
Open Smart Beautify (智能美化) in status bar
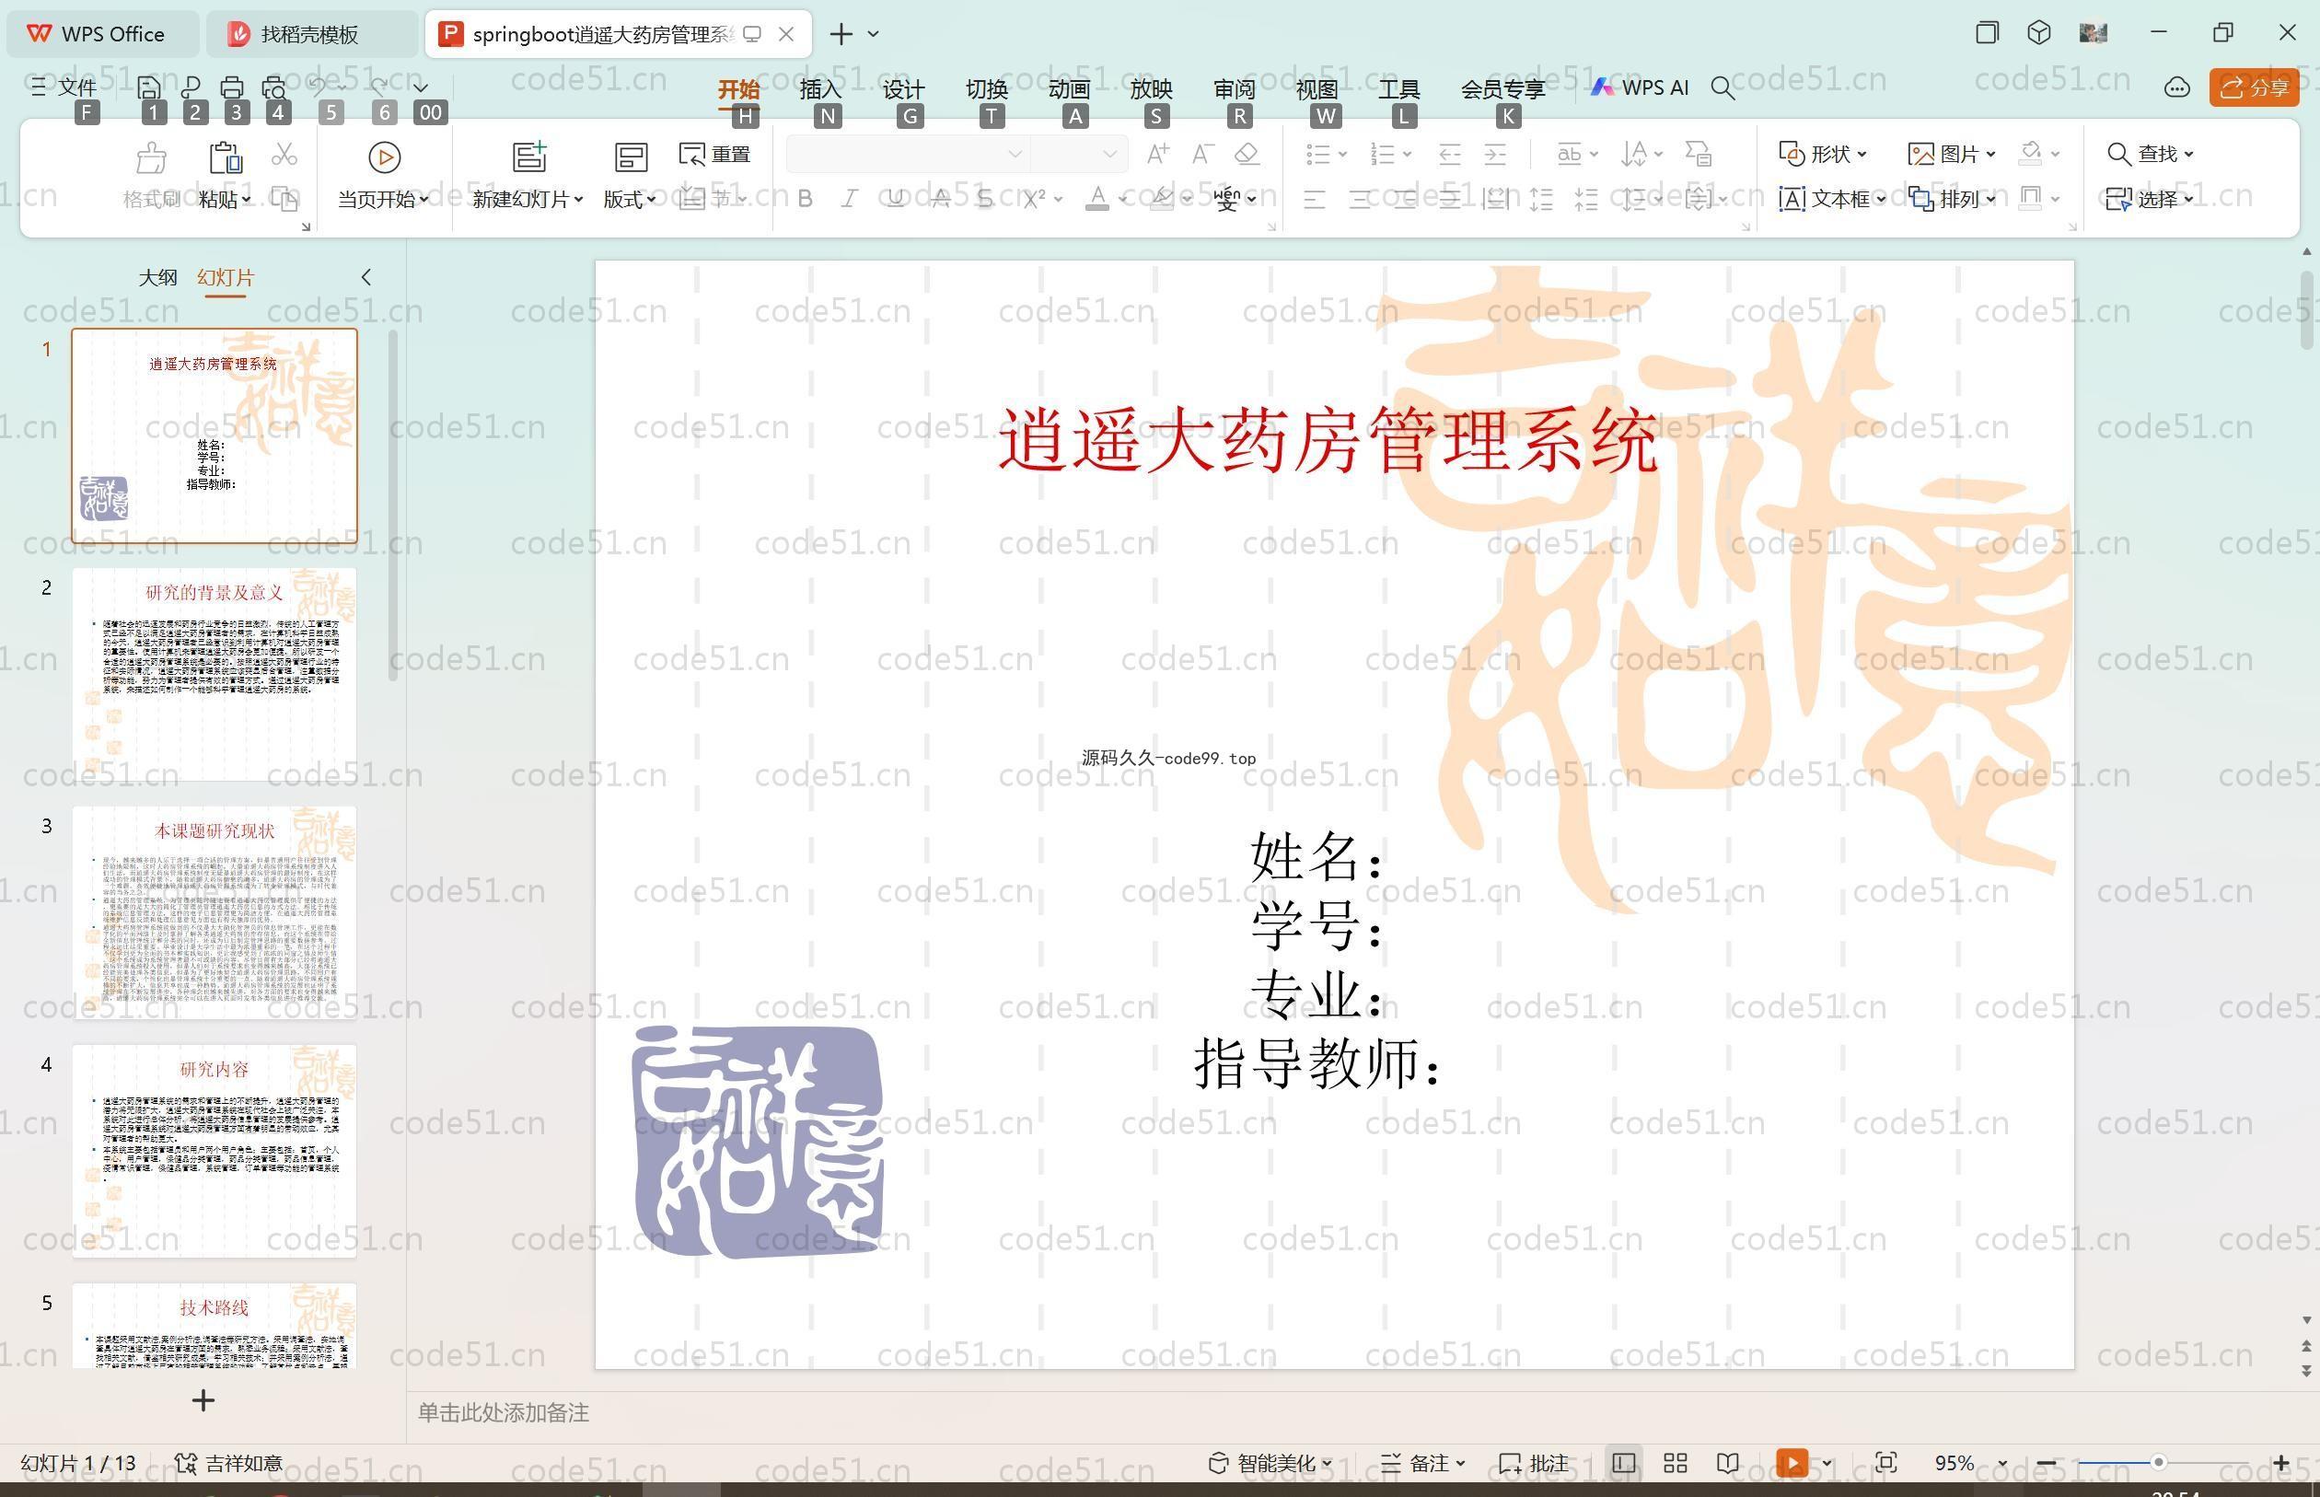pyautogui.click(x=1270, y=1463)
